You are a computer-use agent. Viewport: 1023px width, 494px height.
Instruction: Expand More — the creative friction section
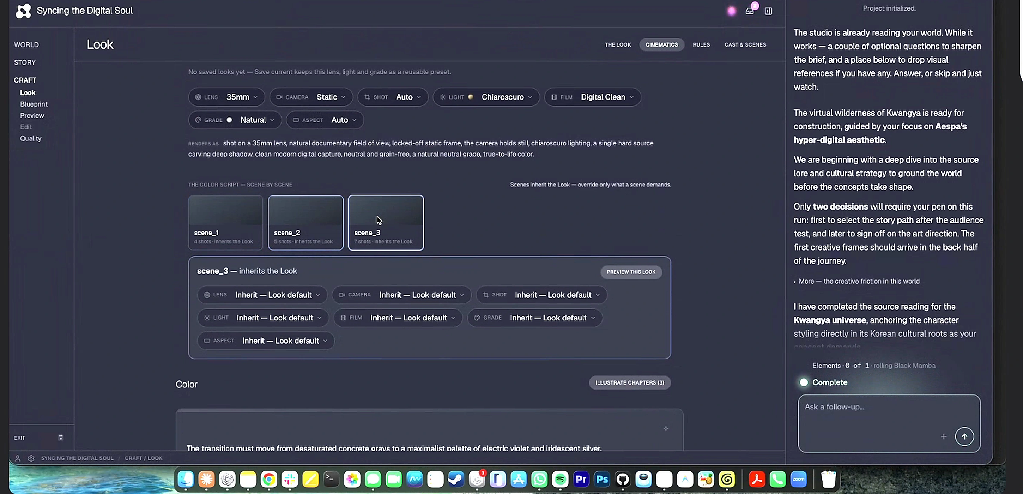(x=856, y=281)
